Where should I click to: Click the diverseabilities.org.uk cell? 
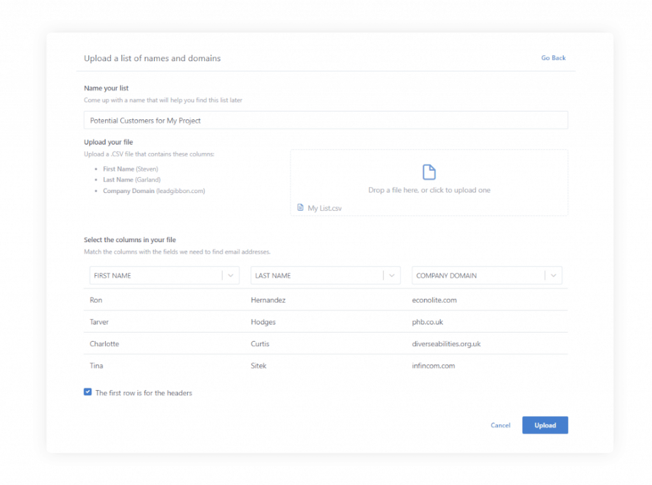point(446,344)
